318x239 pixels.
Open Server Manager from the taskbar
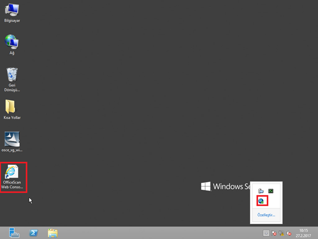(x=14, y=233)
